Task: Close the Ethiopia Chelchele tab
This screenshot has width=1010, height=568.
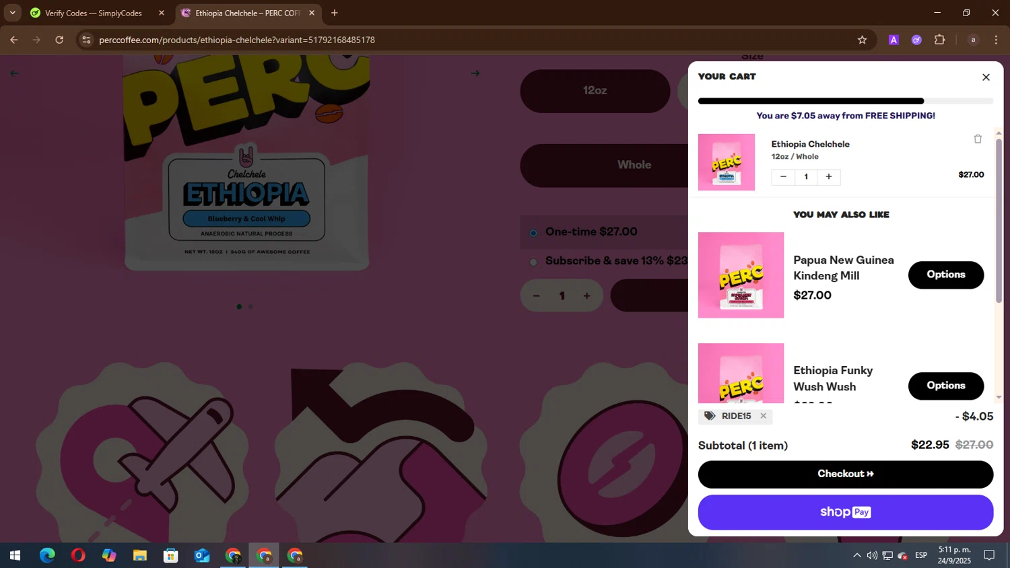Action: [x=312, y=13]
